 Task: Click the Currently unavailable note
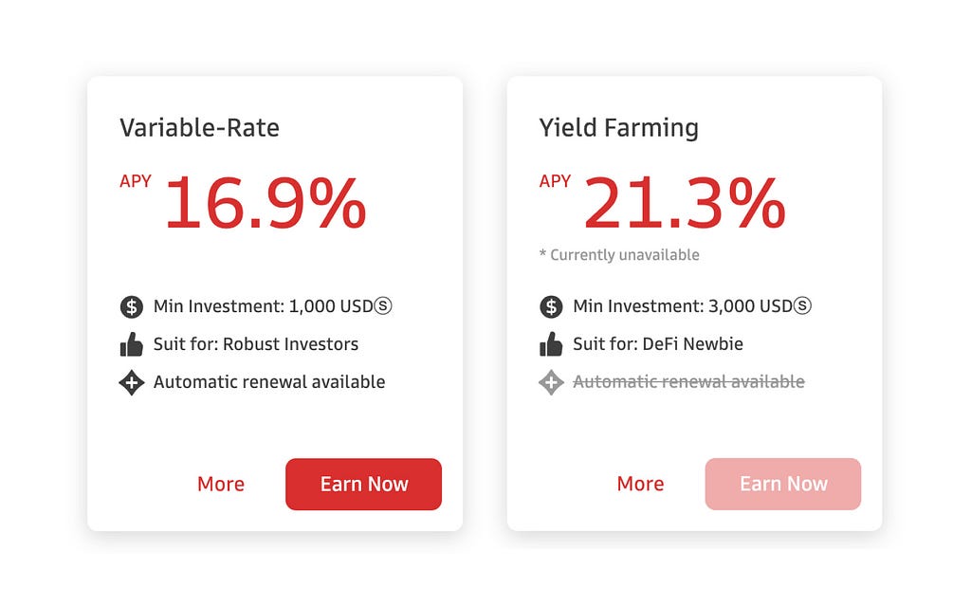[x=619, y=255]
